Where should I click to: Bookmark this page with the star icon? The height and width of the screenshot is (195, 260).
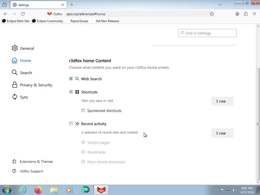[x=212, y=14]
